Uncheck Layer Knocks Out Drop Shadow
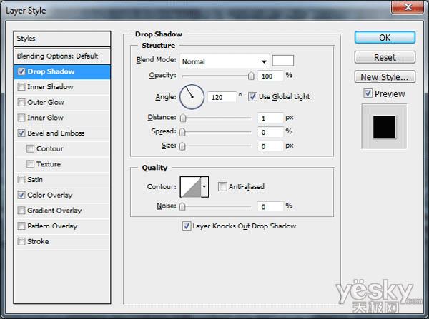This screenshot has height=319, width=429. point(187,226)
